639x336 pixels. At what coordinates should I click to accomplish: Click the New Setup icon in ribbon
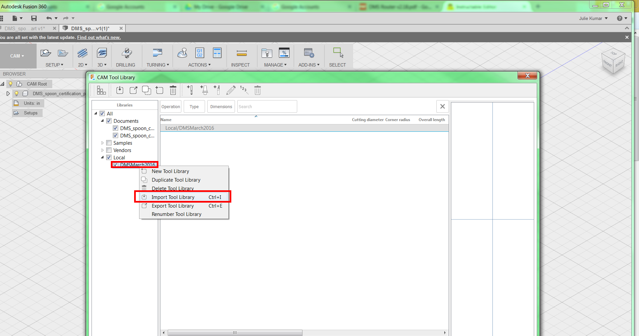tap(46, 53)
